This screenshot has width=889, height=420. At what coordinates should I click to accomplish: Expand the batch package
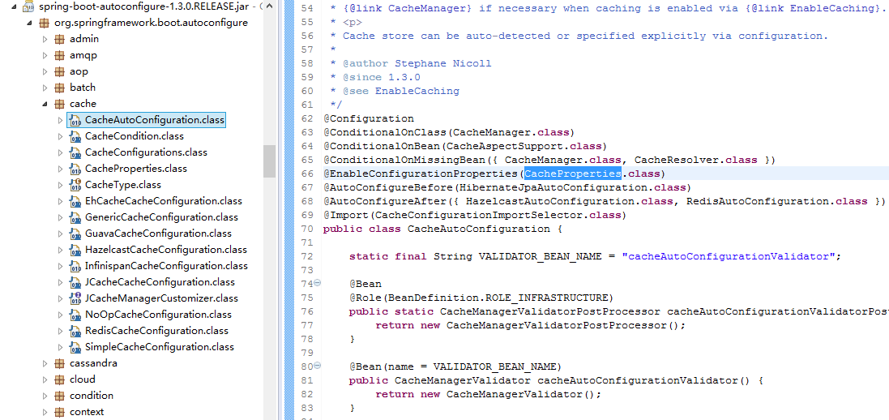point(45,88)
